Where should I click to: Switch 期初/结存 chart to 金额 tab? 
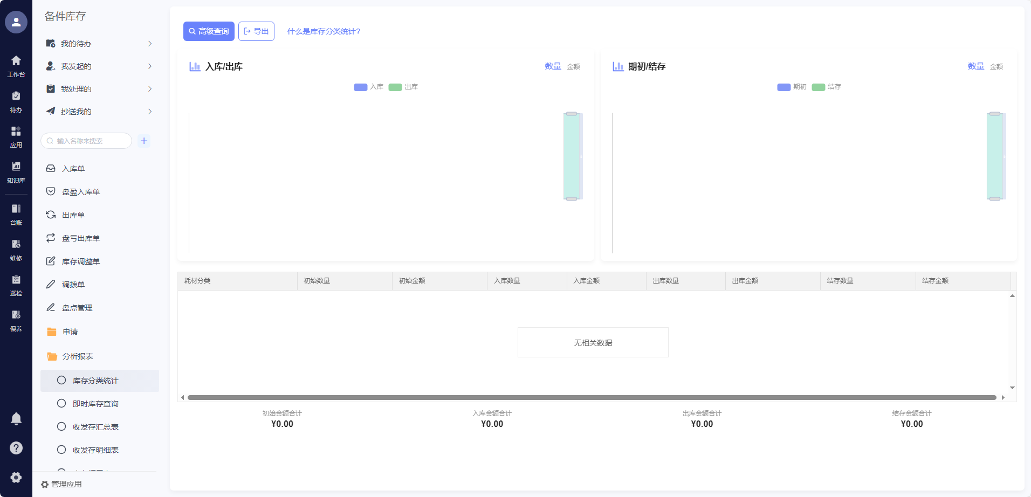996,67
